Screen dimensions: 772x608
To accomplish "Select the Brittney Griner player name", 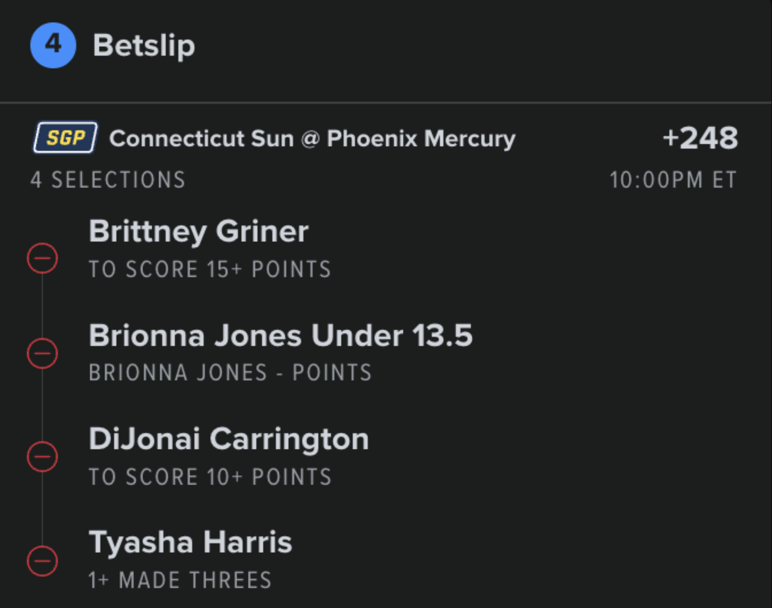I will (198, 231).
